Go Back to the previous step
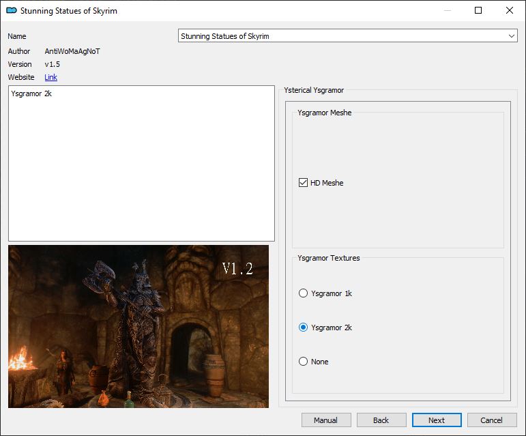 (x=381, y=420)
